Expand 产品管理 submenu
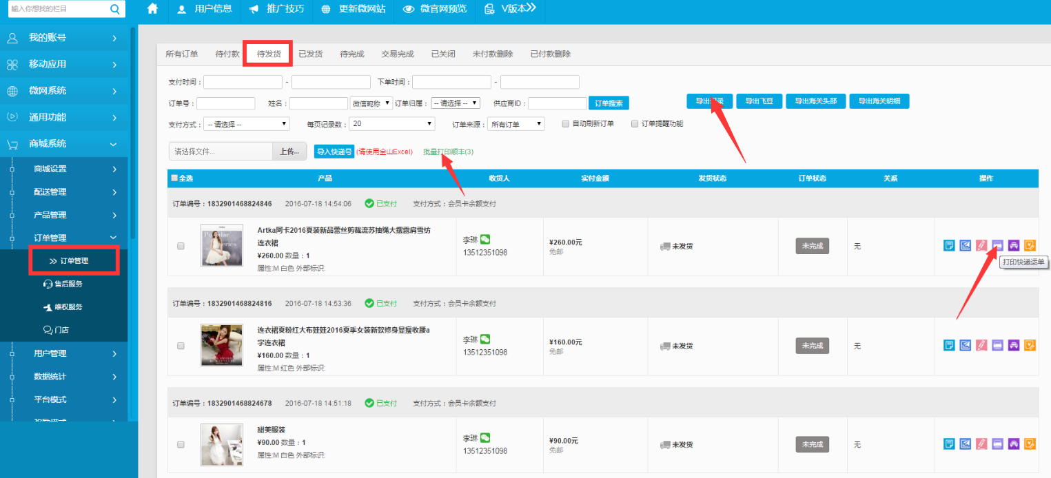Screen dimensions: 1051x478 click(x=64, y=215)
